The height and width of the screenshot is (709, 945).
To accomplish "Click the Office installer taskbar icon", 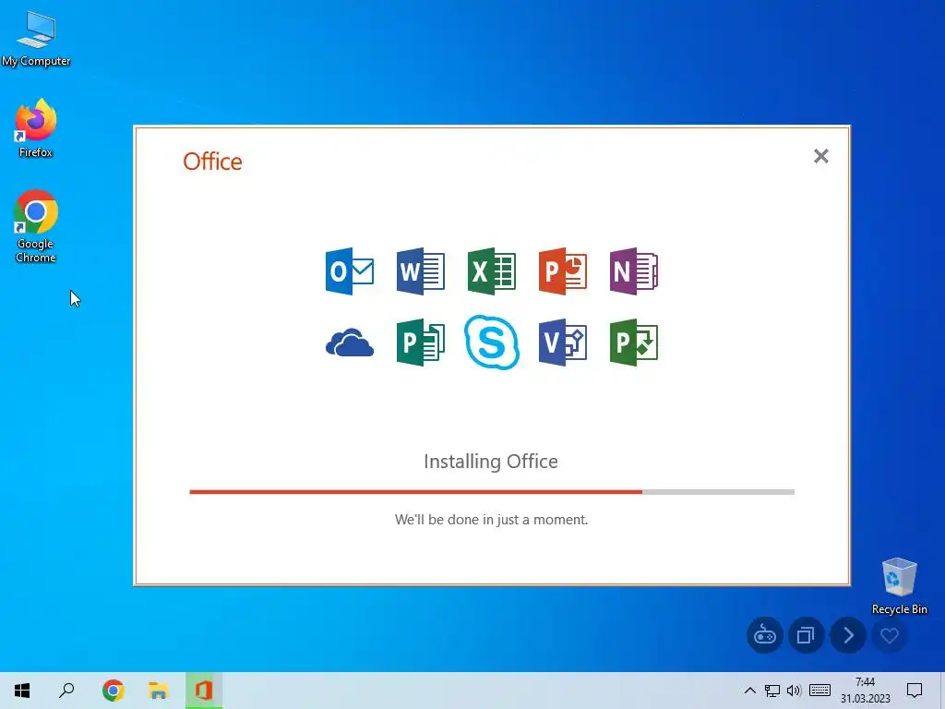I will [x=204, y=691].
